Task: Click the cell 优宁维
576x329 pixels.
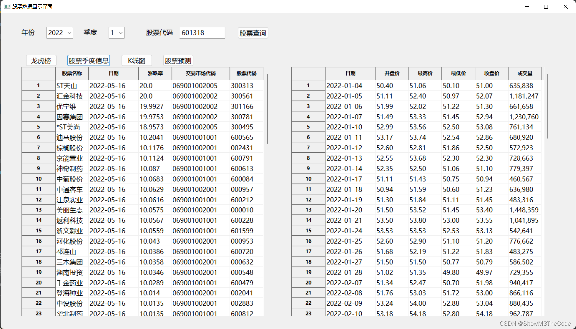Action: 72,106
